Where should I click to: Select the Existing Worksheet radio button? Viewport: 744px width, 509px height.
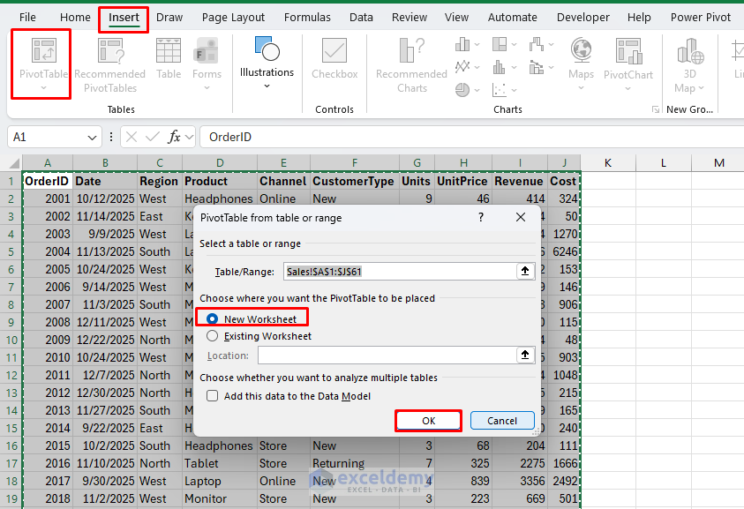211,335
